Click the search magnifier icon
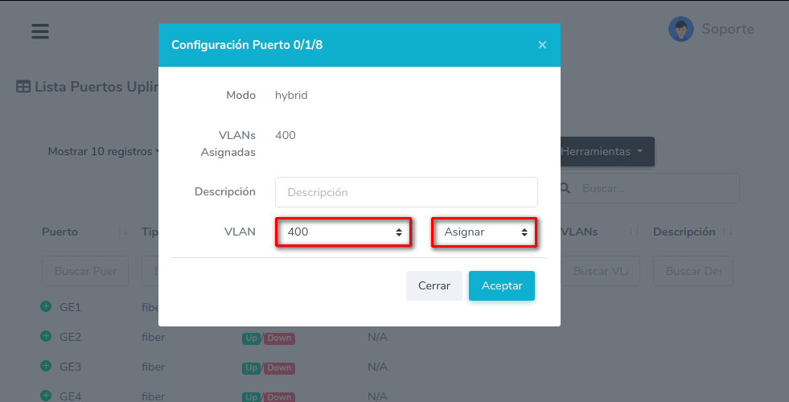This screenshot has height=402, width=789. pos(565,188)
